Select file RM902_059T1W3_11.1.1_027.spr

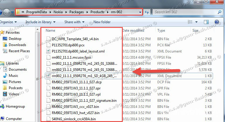[x=76, y=88]
